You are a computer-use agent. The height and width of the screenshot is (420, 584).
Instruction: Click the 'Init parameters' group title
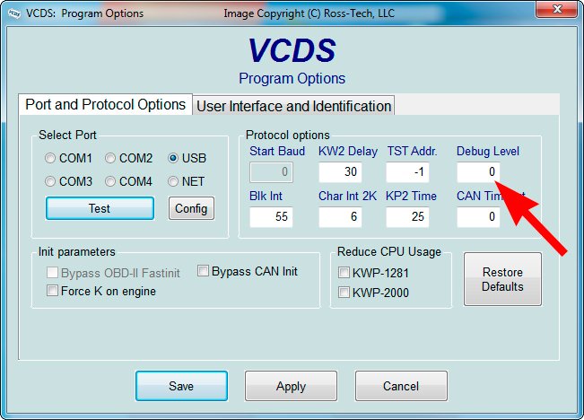click(77, 252)
